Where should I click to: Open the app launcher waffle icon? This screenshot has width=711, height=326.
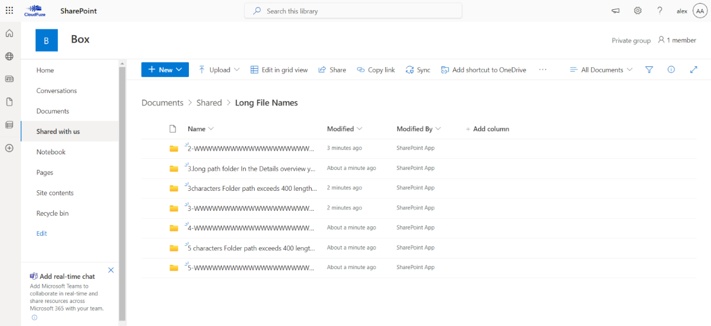pos(9,10)
